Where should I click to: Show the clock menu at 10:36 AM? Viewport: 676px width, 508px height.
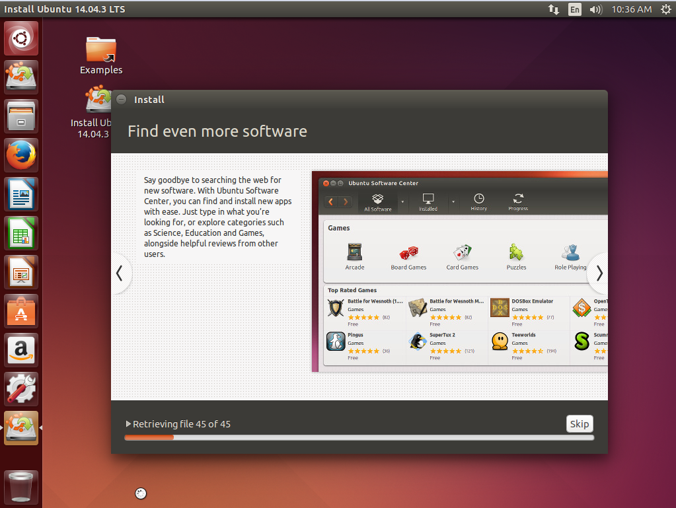tap(632, 9)
